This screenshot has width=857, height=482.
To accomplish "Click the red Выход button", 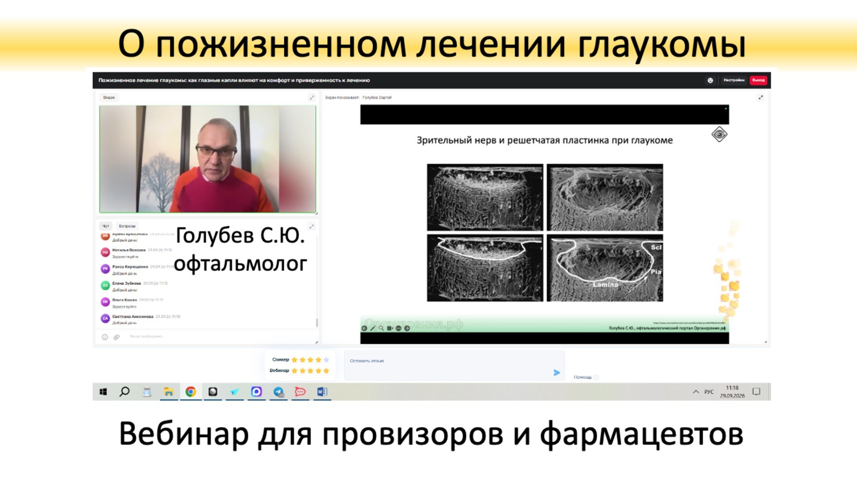I will (x=758, y=80).
